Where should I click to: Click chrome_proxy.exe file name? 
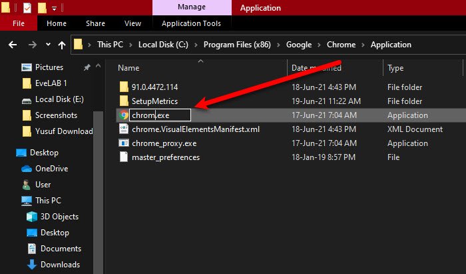coord(164,143)
